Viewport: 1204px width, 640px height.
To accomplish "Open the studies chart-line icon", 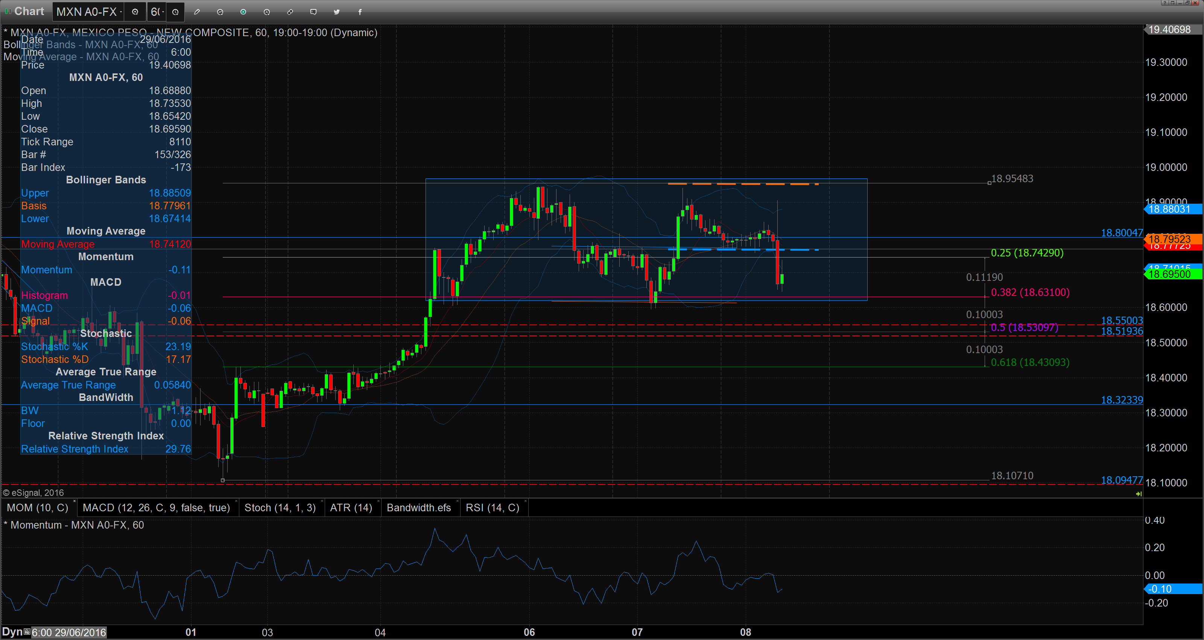I will [220, 12].
